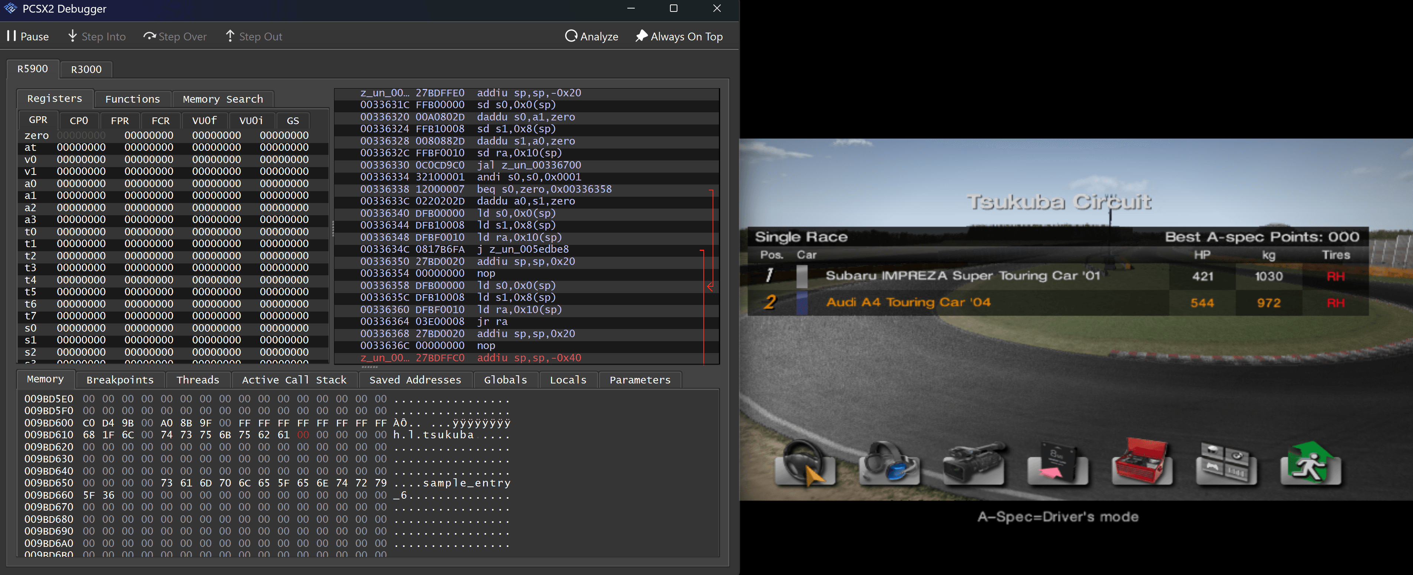Screen dimensions: 1413x575
Task: Select the steering wheel start race icon
Action: pos(805,464)
